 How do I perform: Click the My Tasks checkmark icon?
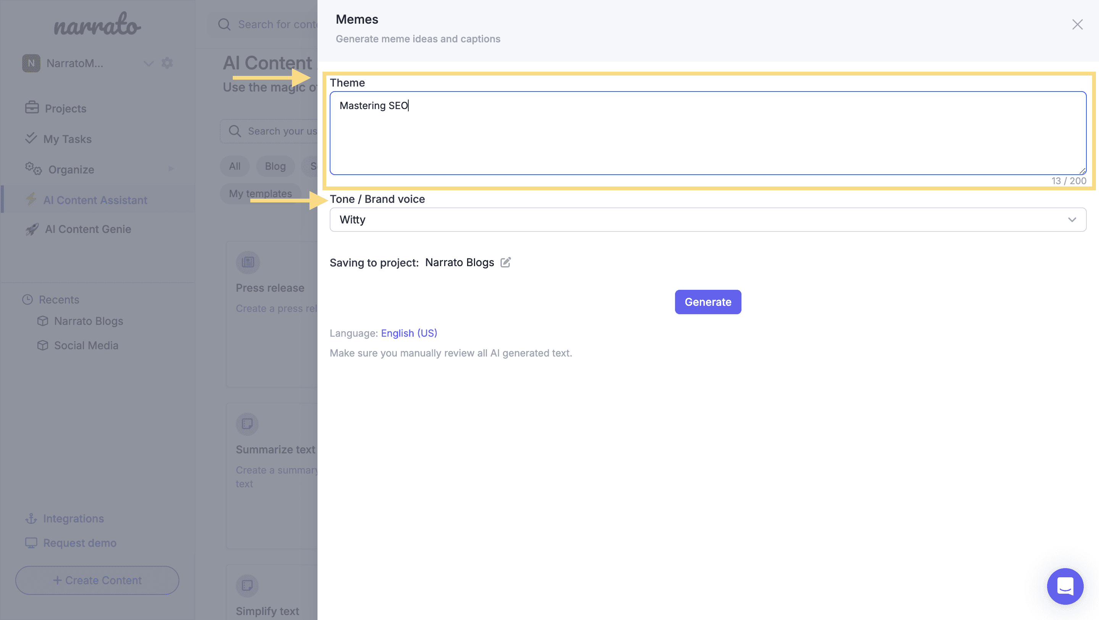tap(31, 138)
